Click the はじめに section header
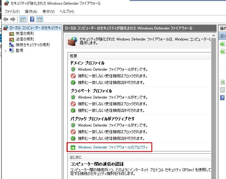 point(76,157)
